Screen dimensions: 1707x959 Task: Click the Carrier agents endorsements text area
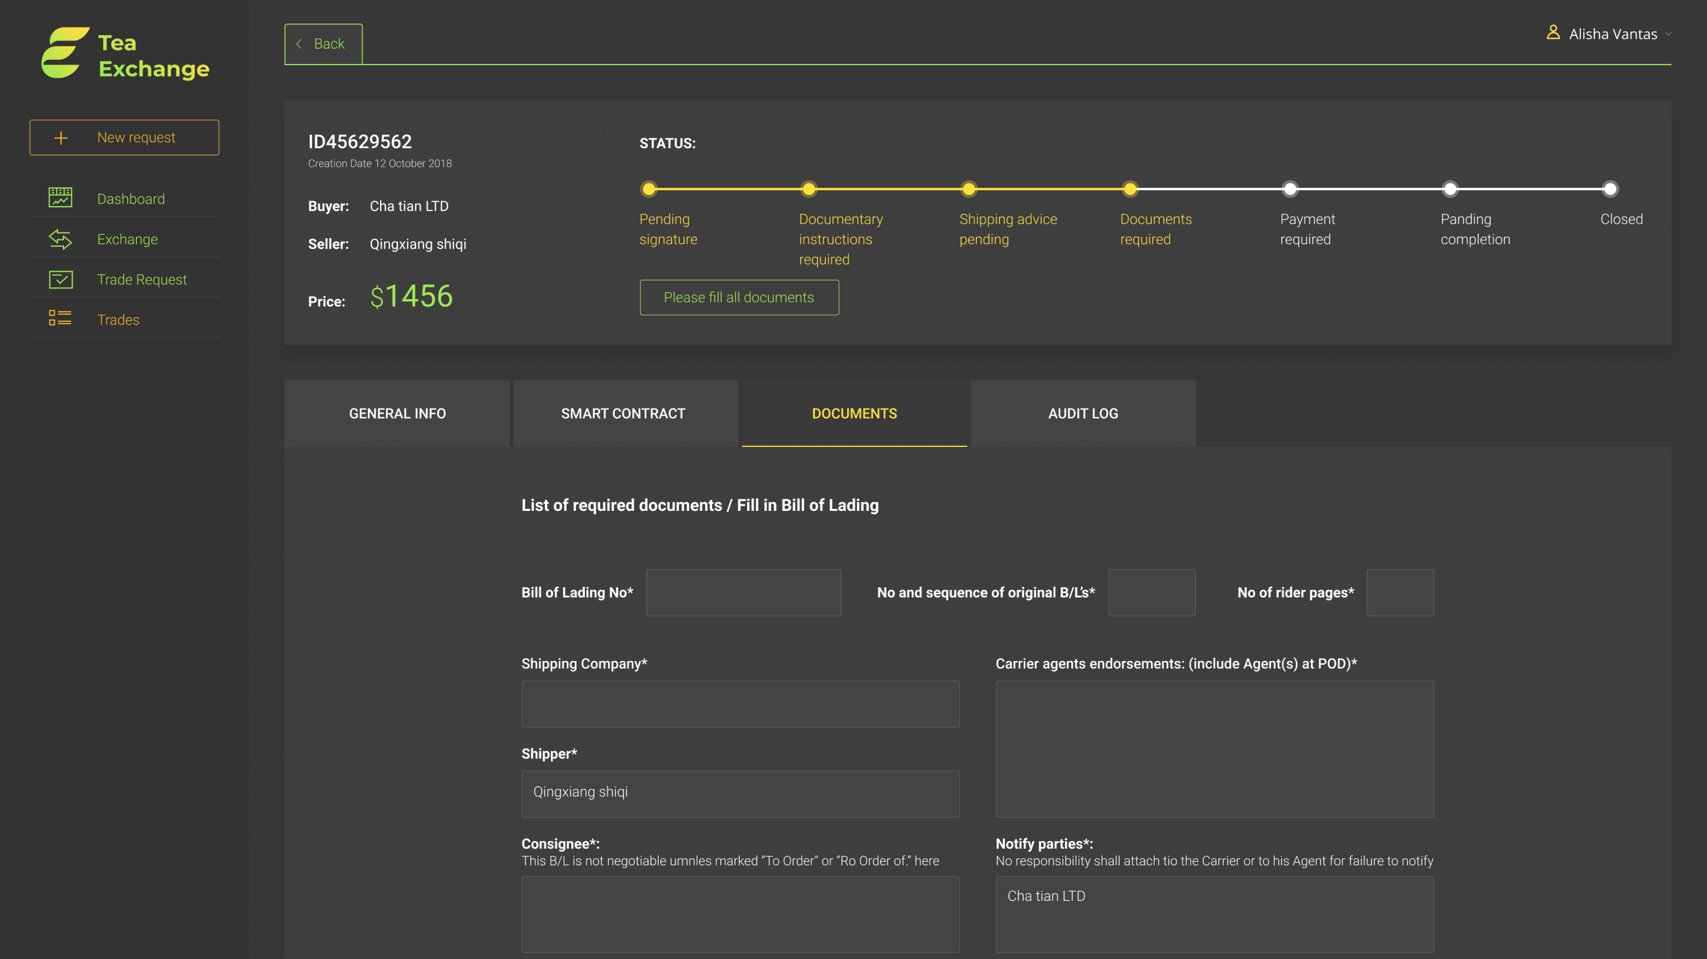tap(1214, 749)
